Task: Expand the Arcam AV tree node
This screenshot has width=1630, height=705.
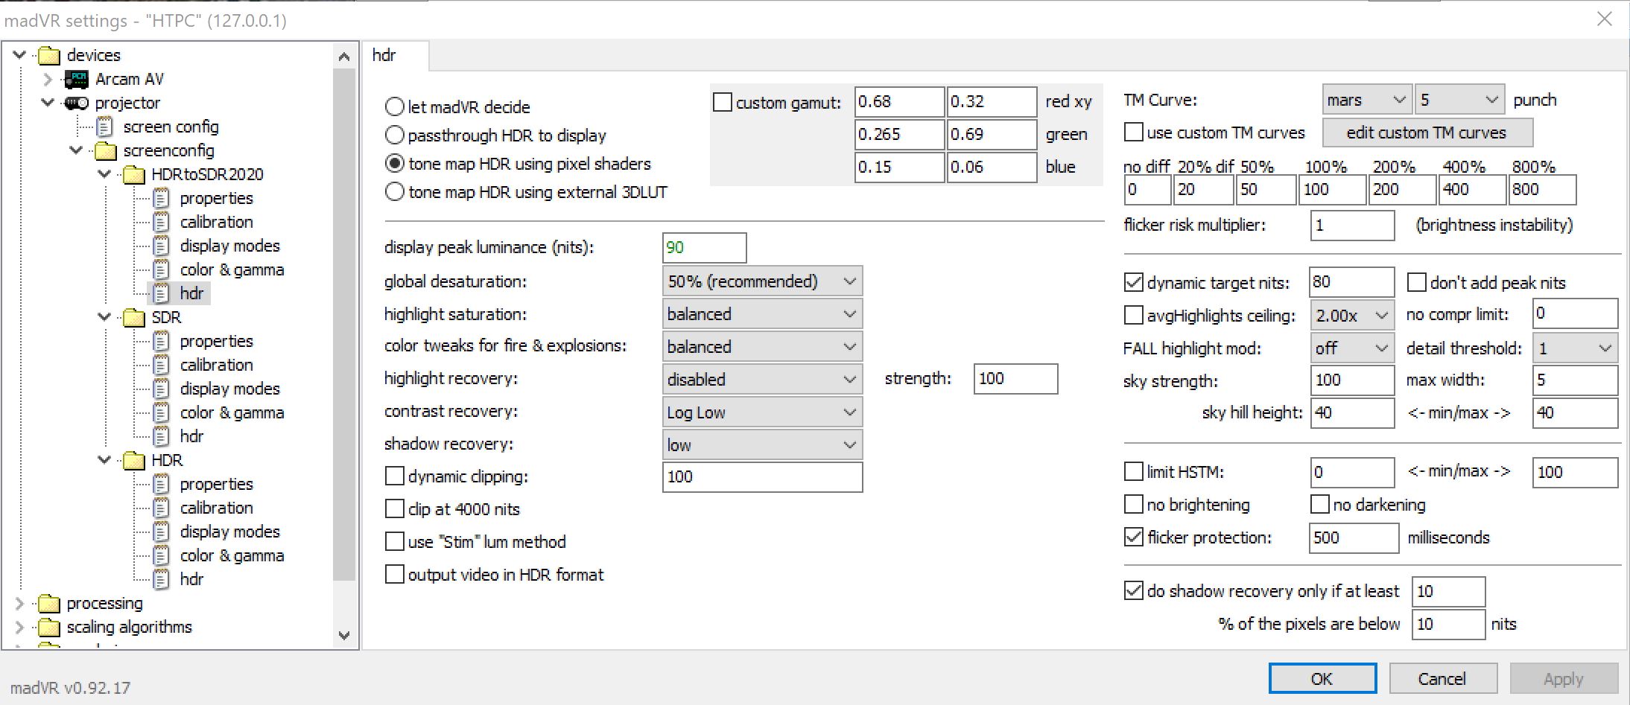Action: click(x=48, y=79)
